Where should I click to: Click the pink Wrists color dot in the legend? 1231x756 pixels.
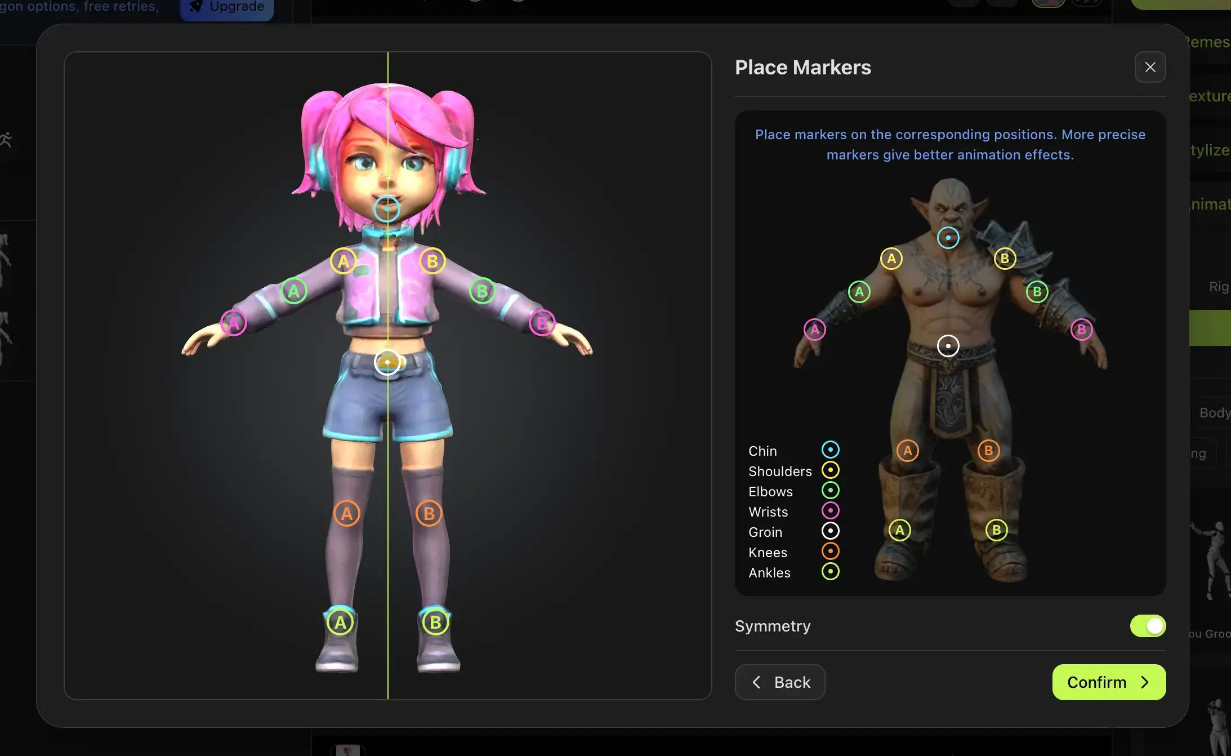coord(831,510)
